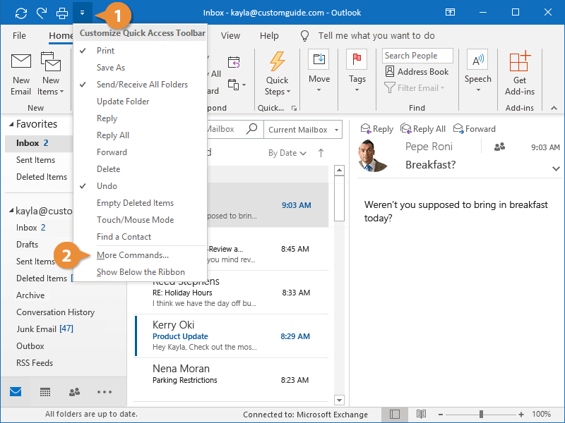Open the Address Book
This screenshot has height=423, width=565.
point(417,72)
